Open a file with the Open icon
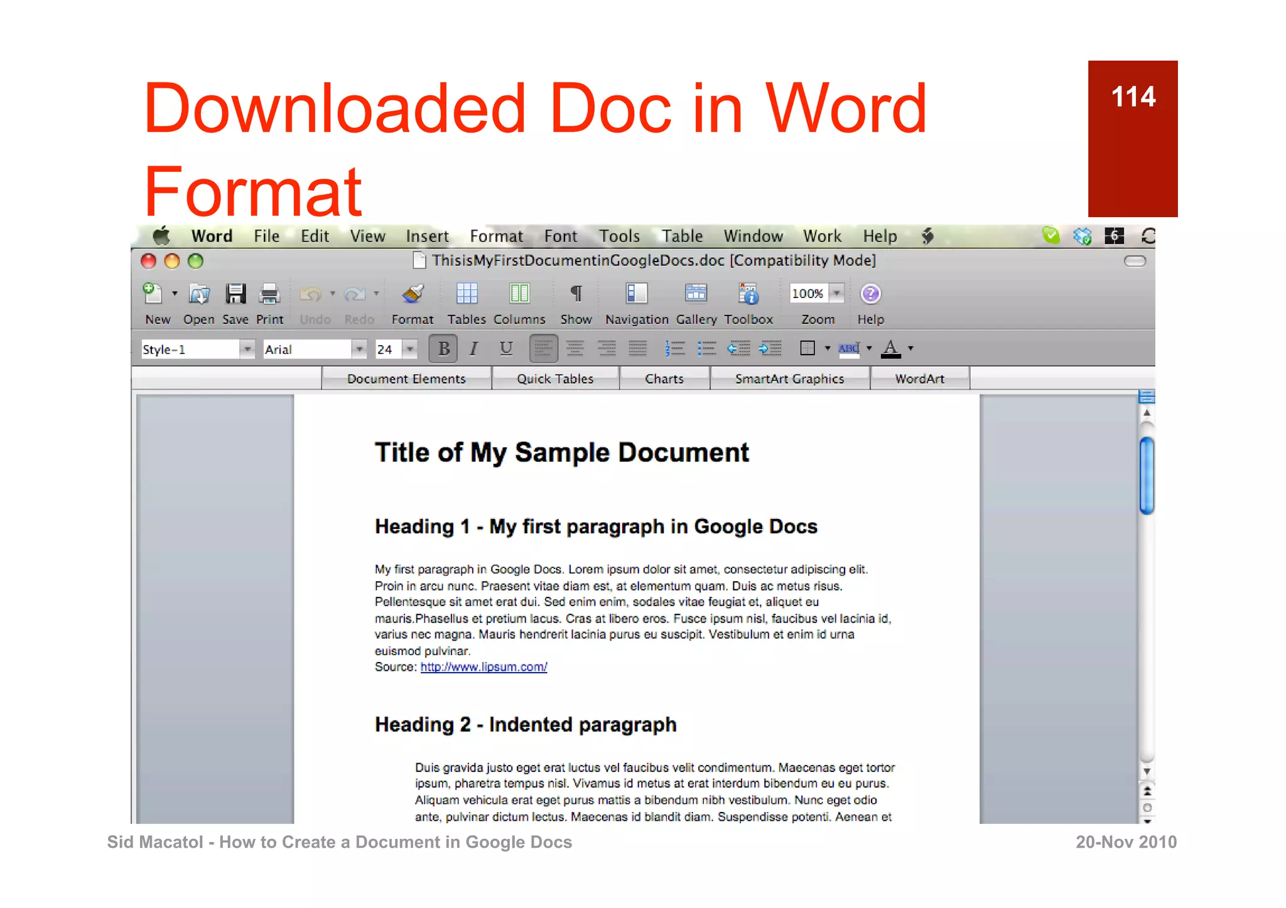Screen dimensions: 1286x908 199,294
